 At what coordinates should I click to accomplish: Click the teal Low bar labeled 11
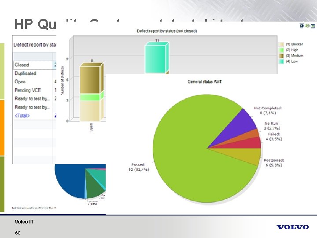(155, 59)
